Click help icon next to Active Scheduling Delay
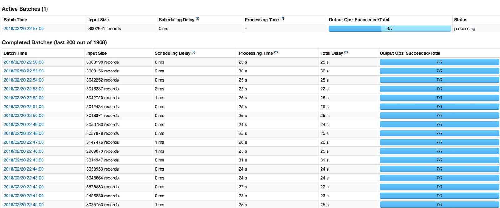This screenshot has width=500, height=208. [x=197, y=19]
